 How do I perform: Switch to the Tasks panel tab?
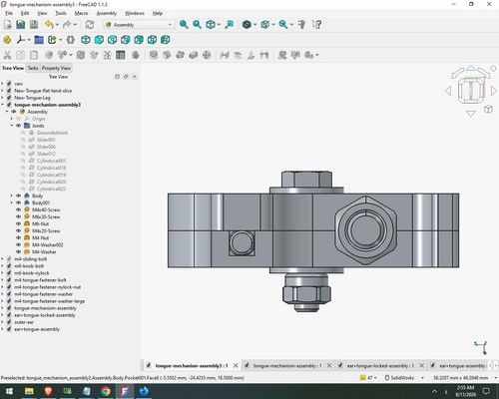33,68
